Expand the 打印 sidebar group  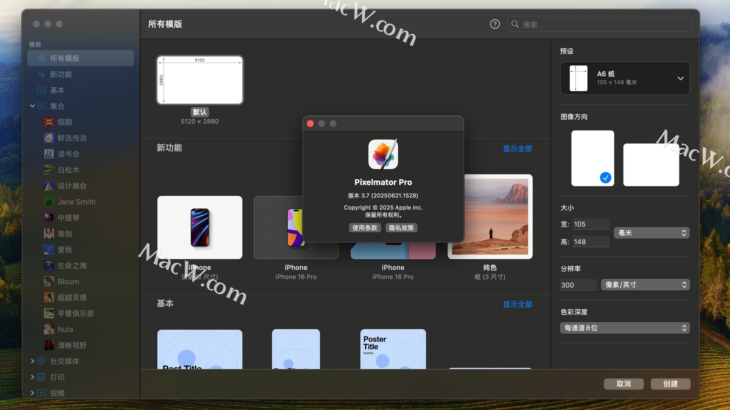coord(32,377)
